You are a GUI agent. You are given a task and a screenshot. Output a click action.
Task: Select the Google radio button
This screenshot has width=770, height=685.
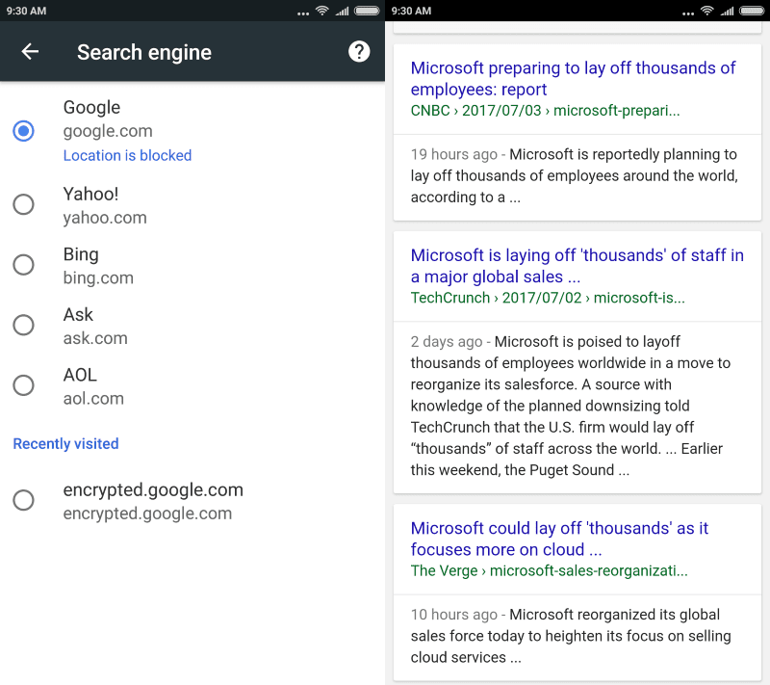click(23, 131)
